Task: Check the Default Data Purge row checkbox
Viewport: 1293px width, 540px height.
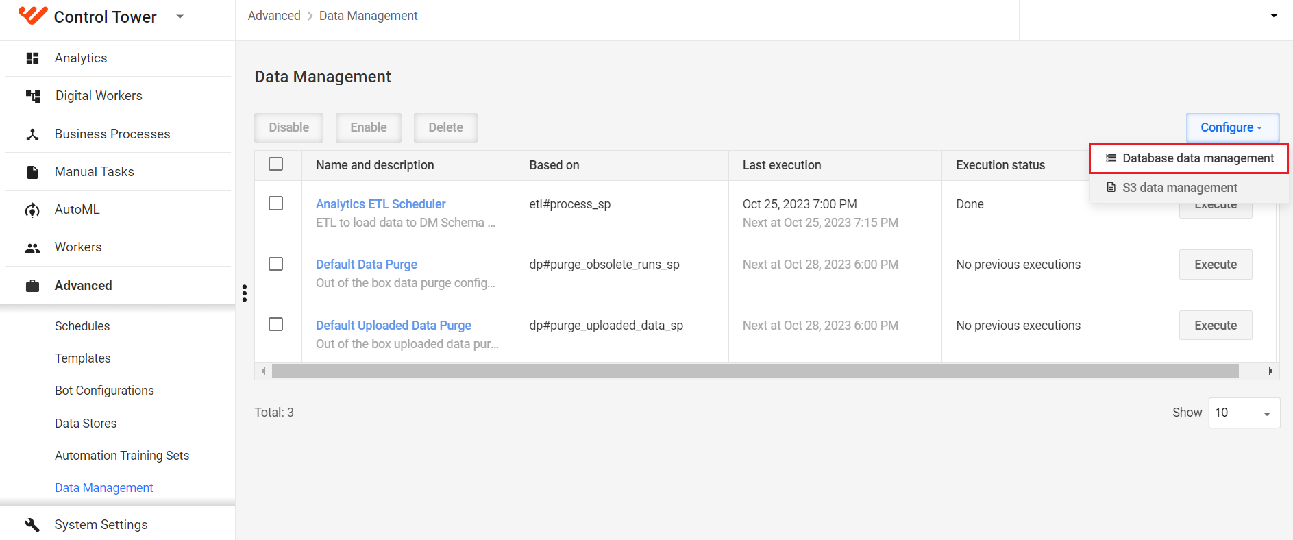Action: (276, 264)
